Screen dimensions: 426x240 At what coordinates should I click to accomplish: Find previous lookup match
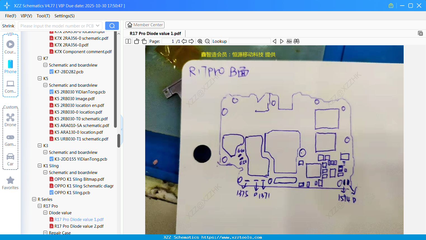274,41
